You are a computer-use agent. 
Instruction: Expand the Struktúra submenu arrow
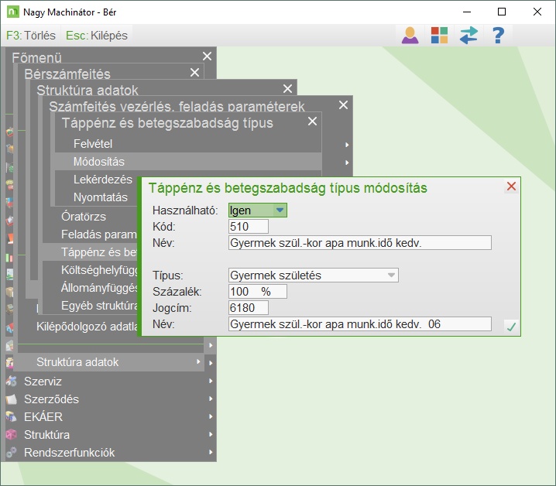pyautogui.click(x=211, y=434)
